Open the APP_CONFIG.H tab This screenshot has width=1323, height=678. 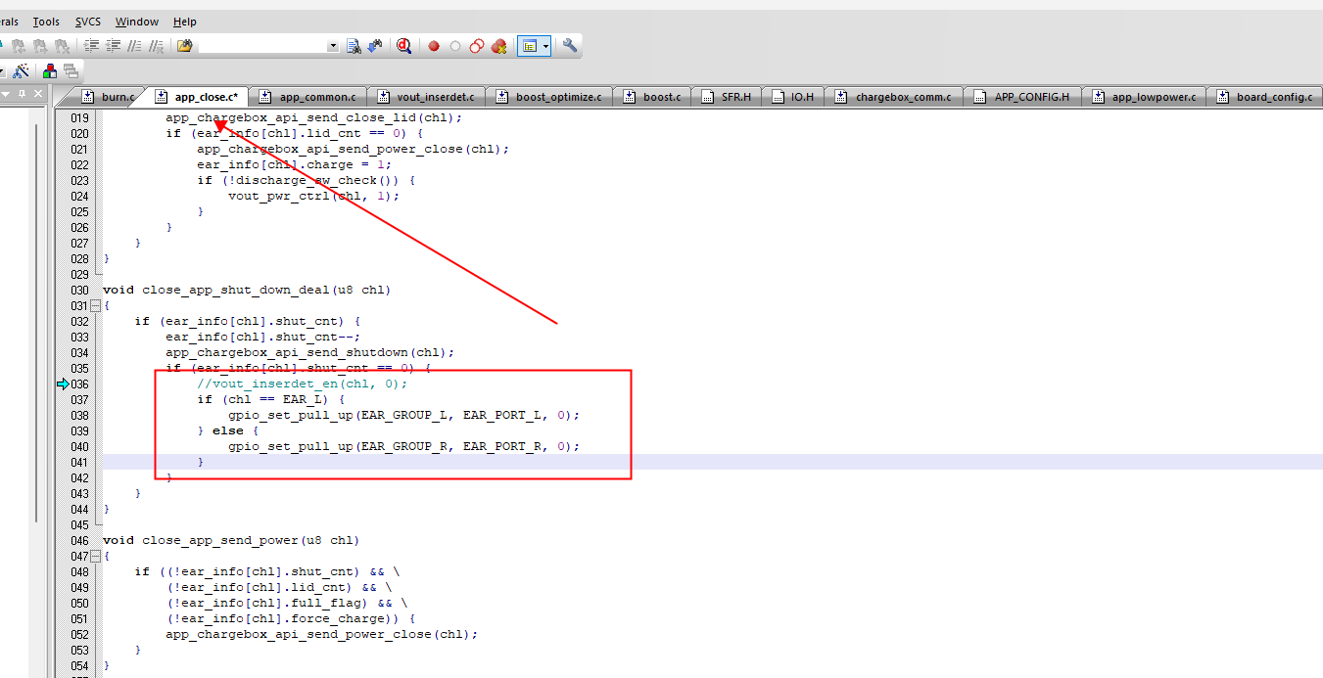coord(1022,97)
